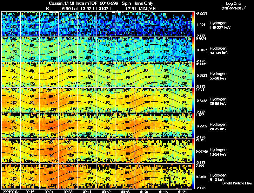Click the color scale bar beside 149-227 keV panel
This screenshot has height=193, width=254.
pos(193,24)
